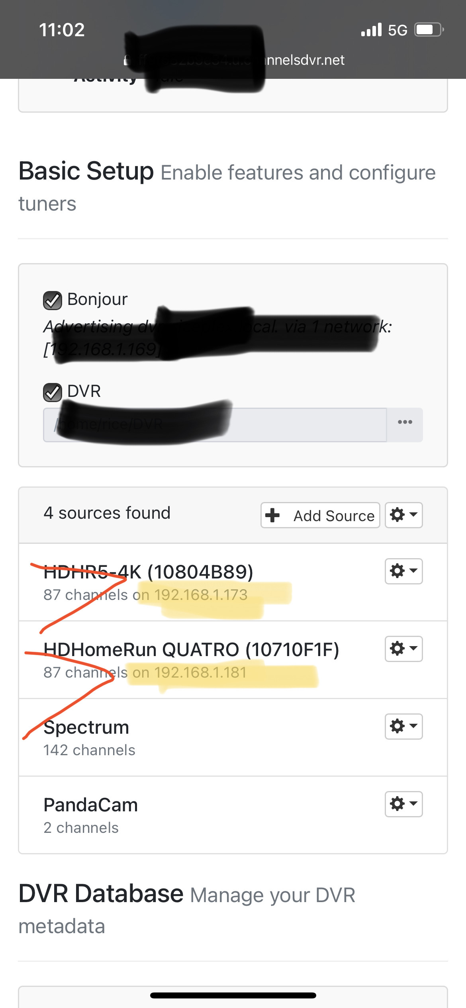Open the sources header gear dropdown

(x=403, y=515)
